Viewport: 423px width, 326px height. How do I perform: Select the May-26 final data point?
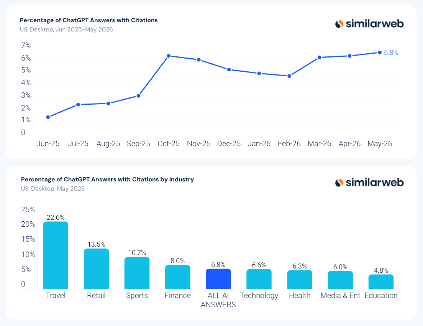[x=380, y=53]
